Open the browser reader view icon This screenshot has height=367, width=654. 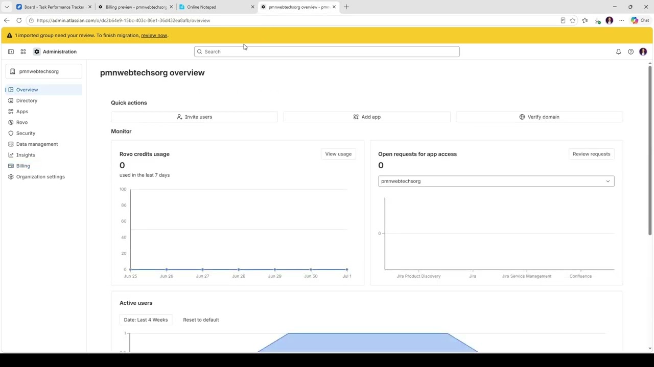[x=563, y=20]
